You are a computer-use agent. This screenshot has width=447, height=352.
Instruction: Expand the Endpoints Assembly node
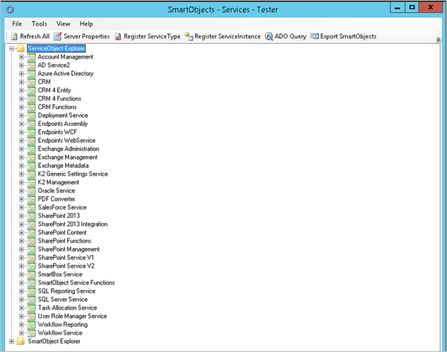tap(22, 124)
